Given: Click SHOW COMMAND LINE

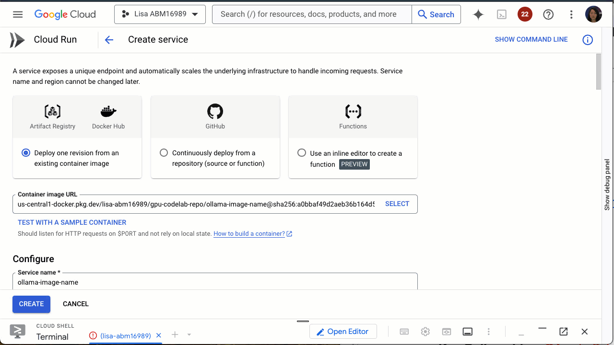Looking at the screenshot, I should coord(531,40).
